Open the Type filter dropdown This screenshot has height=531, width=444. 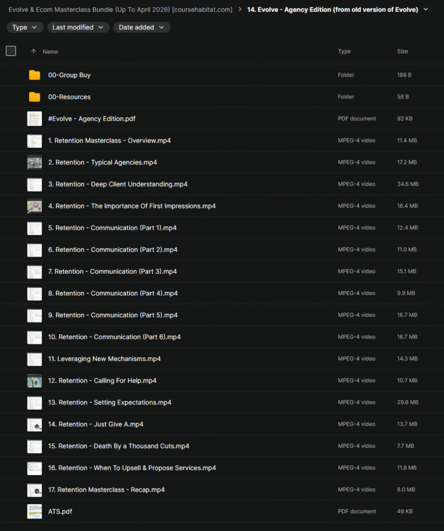tap(25, 27)
